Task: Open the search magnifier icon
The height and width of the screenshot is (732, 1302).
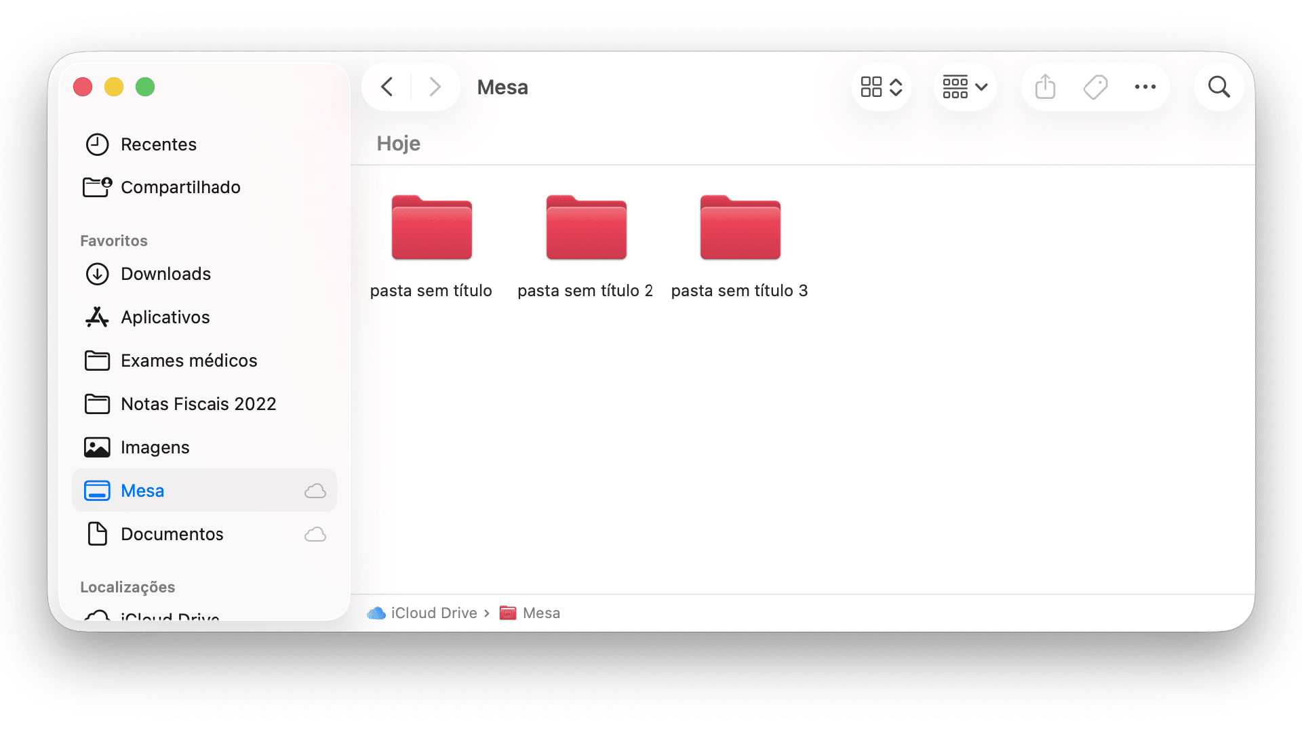Action: 1219,87
